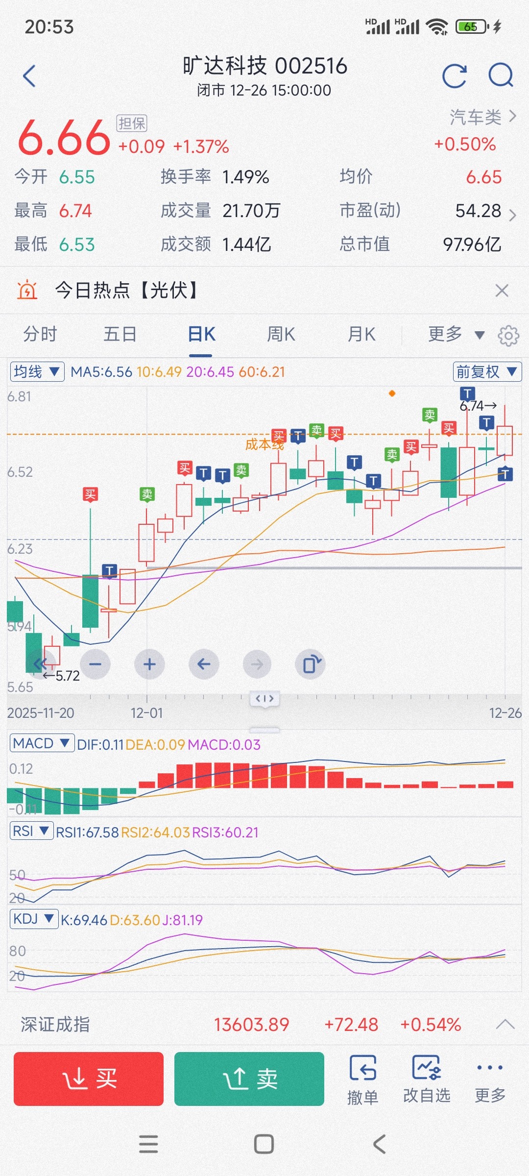
Task: Shift the chart left with arrow button
Action: [x=204, y=664]
